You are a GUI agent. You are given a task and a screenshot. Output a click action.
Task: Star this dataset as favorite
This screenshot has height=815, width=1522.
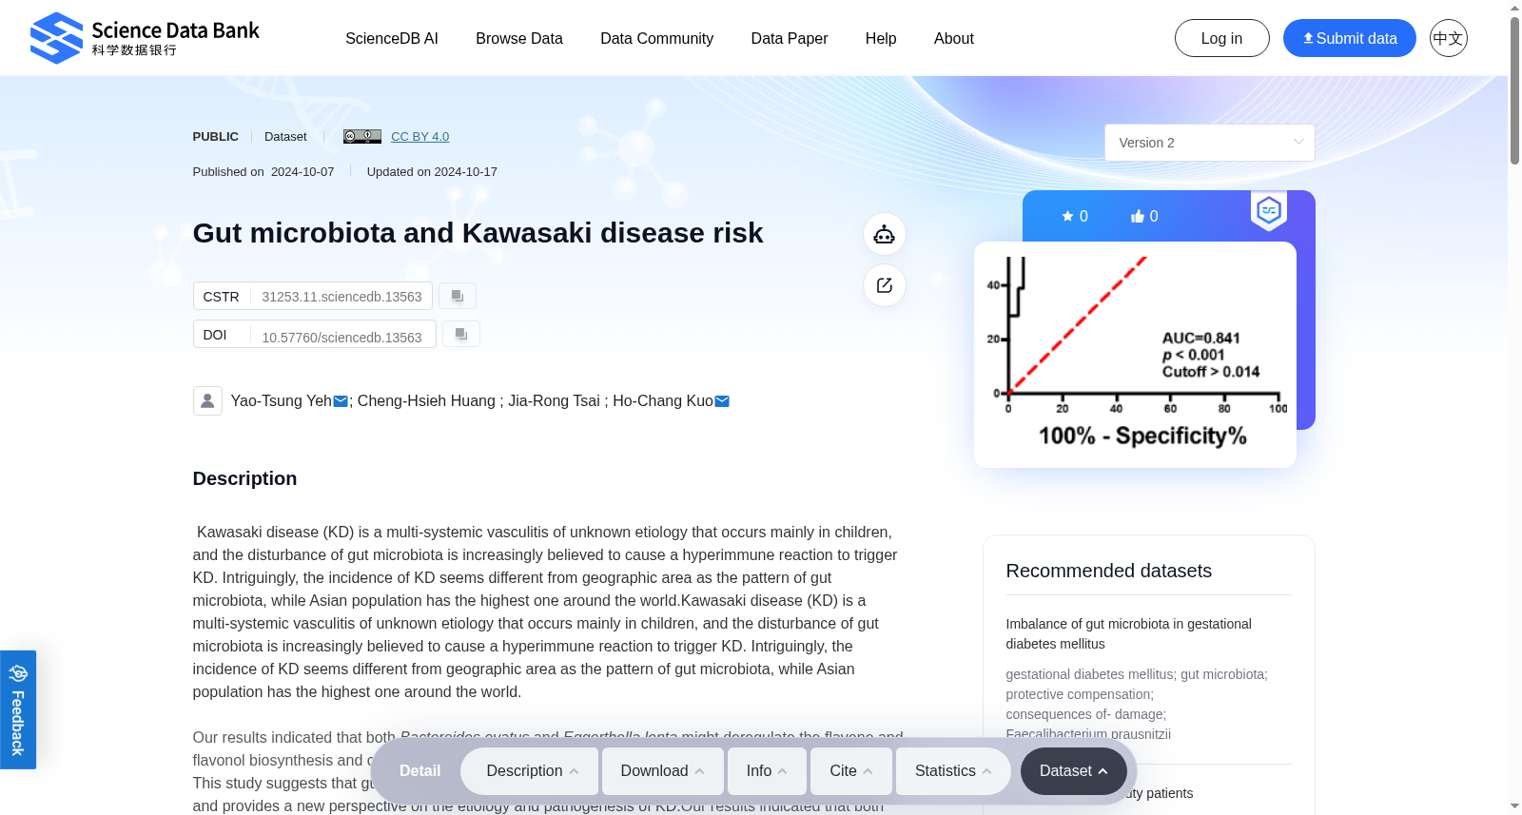click(x=1075, y=216)
